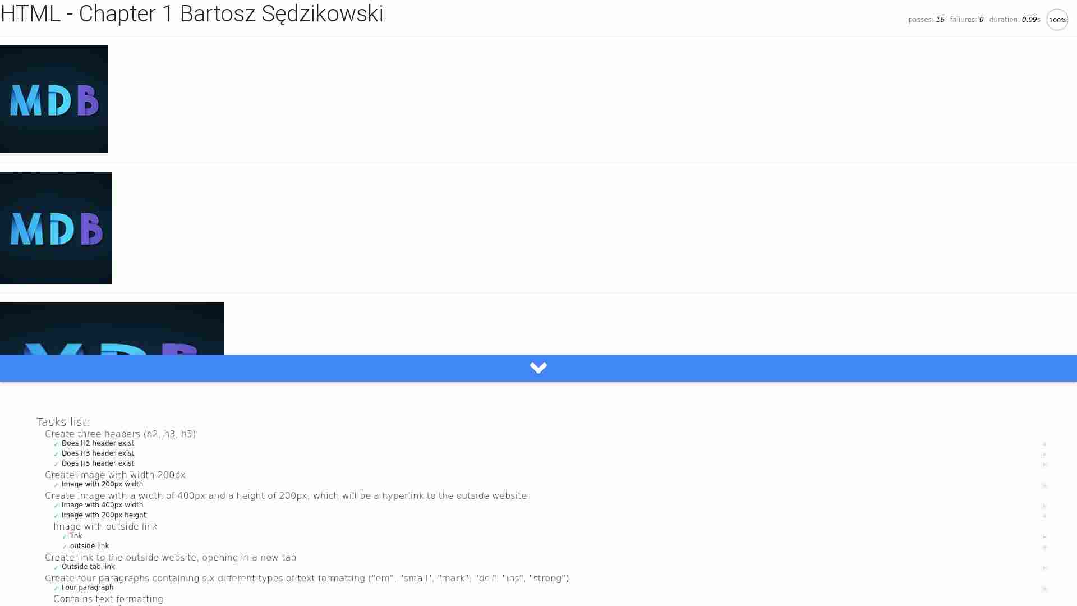Expand the "outside link" test title
The height and width of the screenshot is (606, 1077).
pyautogui.click(x=89, y=546)
